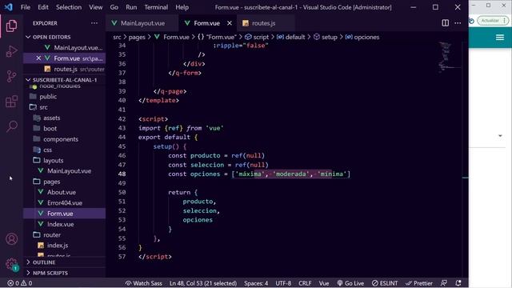Image resolution: width=512 pixels, height=288 pixels.
Task: Open the Edit menu
Action: pos(42,7)
